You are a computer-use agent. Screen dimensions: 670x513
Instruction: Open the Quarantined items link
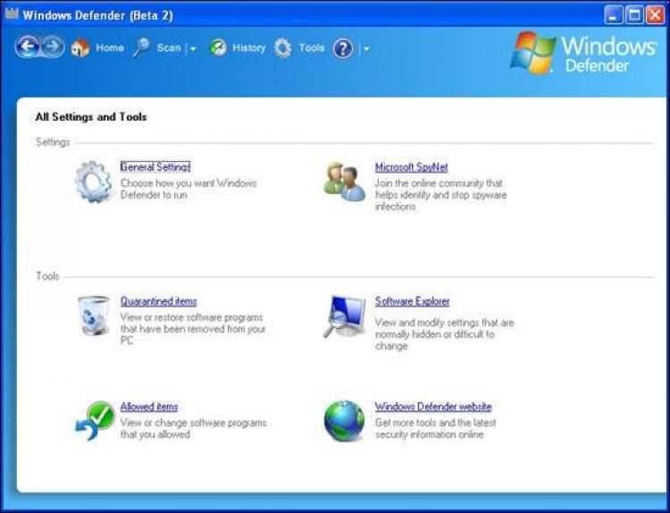(158, 301)
